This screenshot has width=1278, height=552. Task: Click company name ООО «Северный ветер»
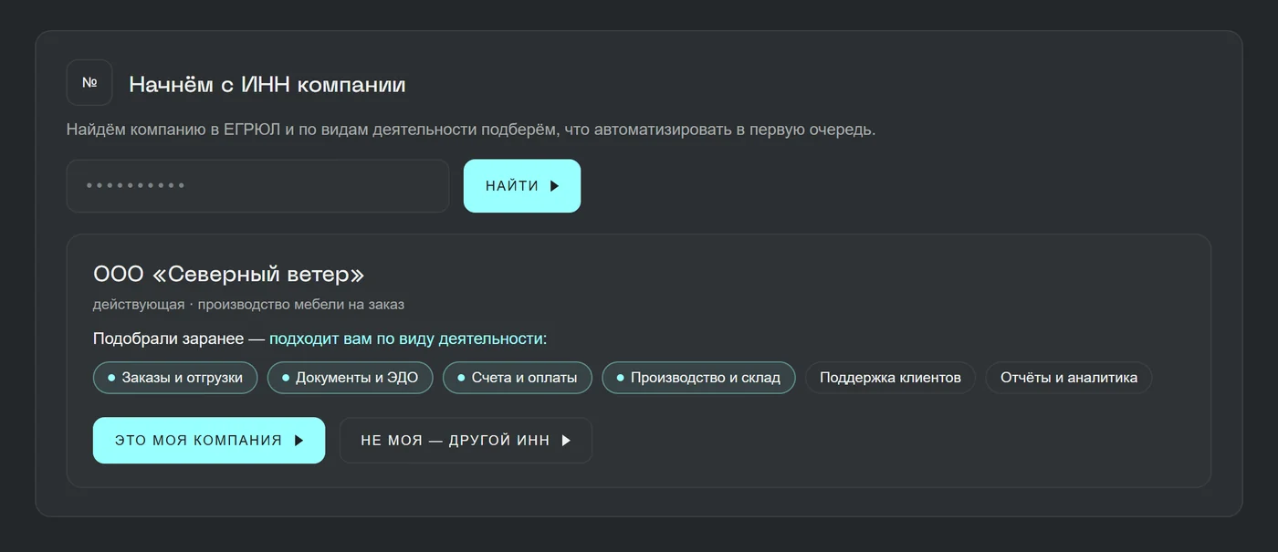[x=229, y=275]
